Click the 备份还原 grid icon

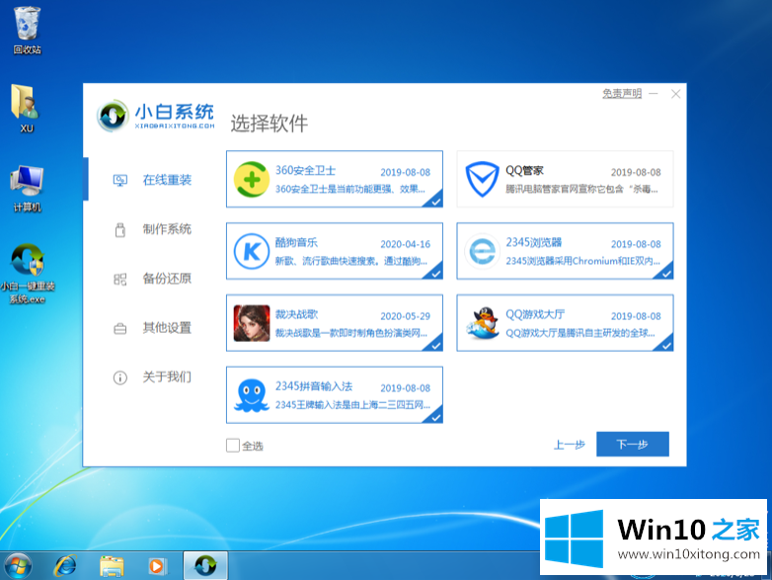[x=120, y=280]
